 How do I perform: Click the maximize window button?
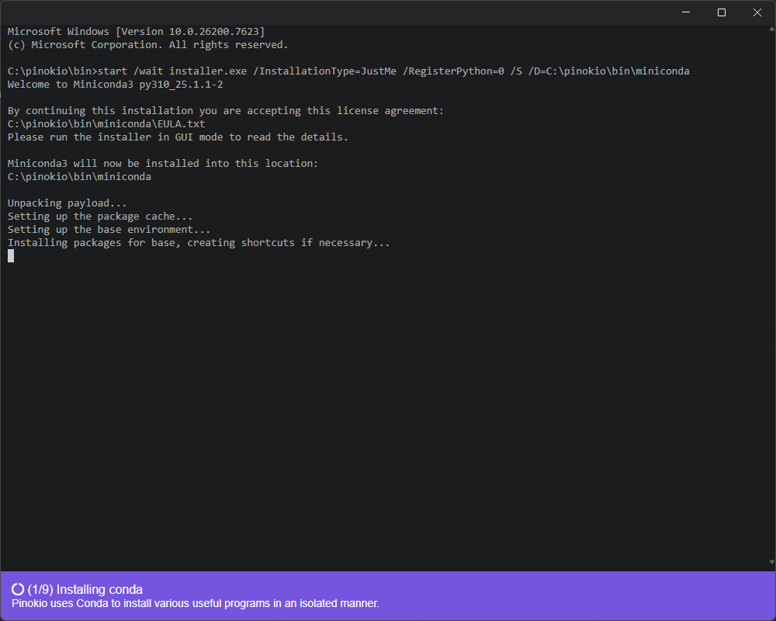click(721, 12)
